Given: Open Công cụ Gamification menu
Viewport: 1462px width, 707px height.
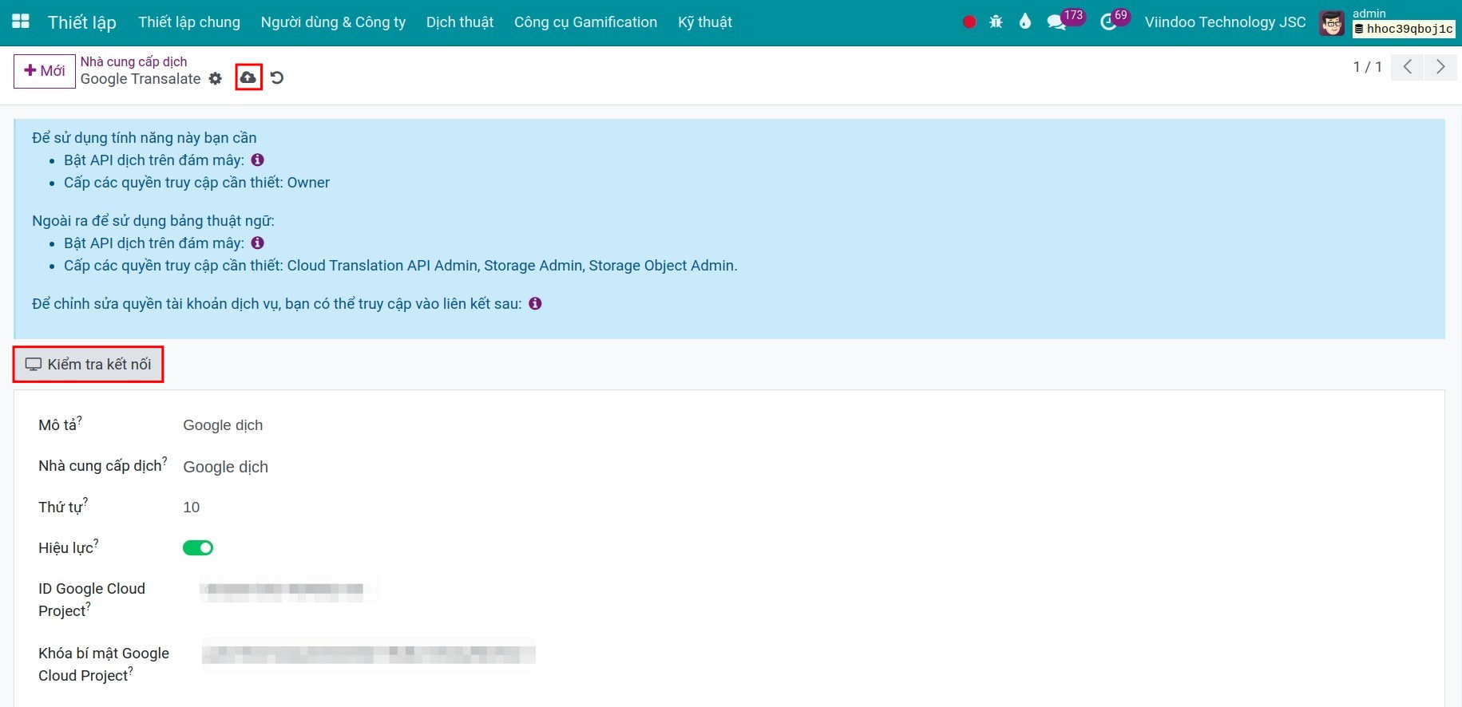Looking at the screenshot, I should pos(585,22).
